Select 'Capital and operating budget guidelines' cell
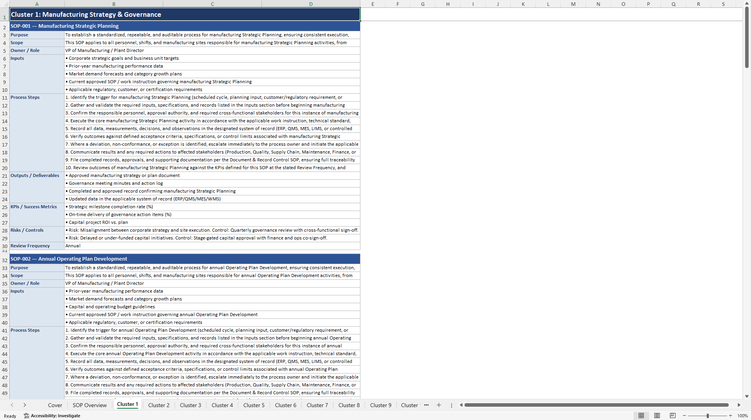The height and width of the screenshot is (420, 751). [x=212, y=307]
